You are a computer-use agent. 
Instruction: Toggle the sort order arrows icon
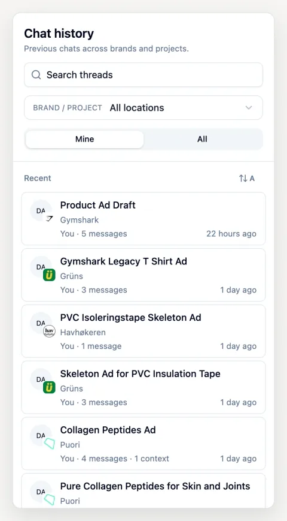click(x=243, y=179)
